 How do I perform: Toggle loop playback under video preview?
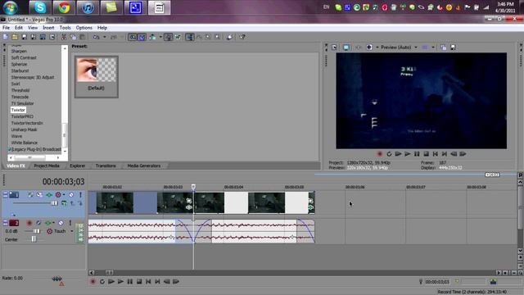point(389,154)
